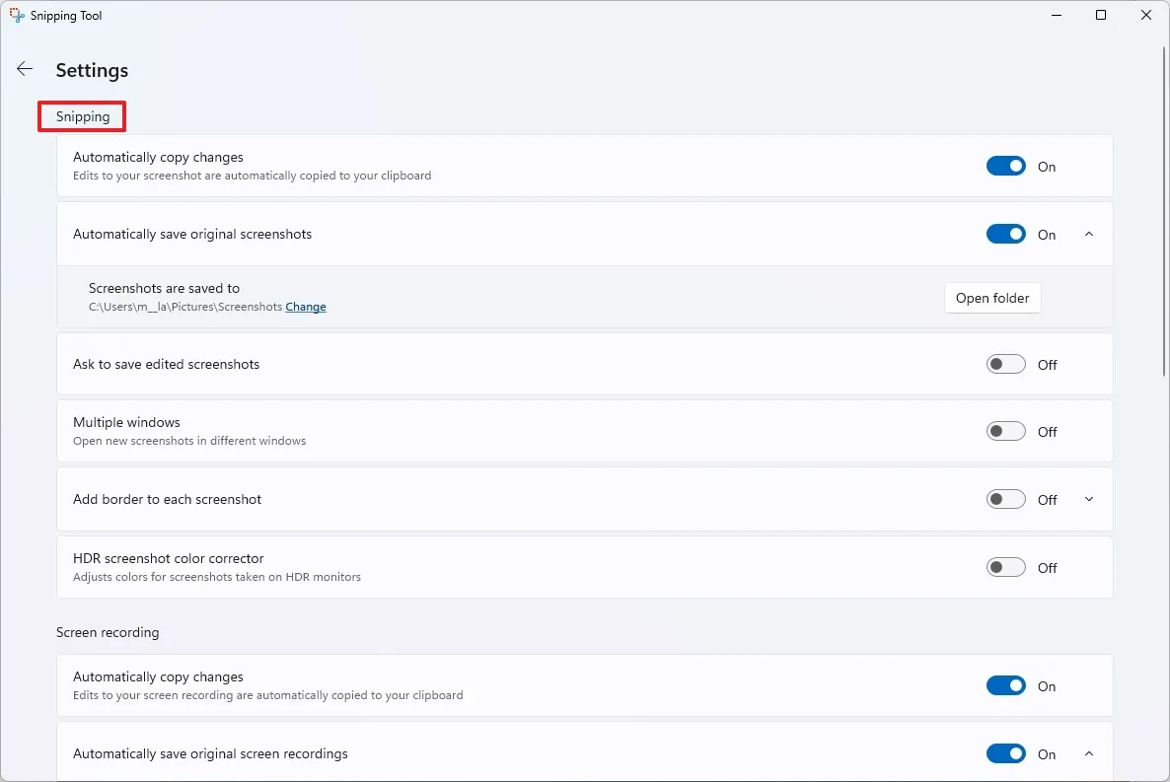Turn off screen recording Automatically copy changes

coord(1005,686)
